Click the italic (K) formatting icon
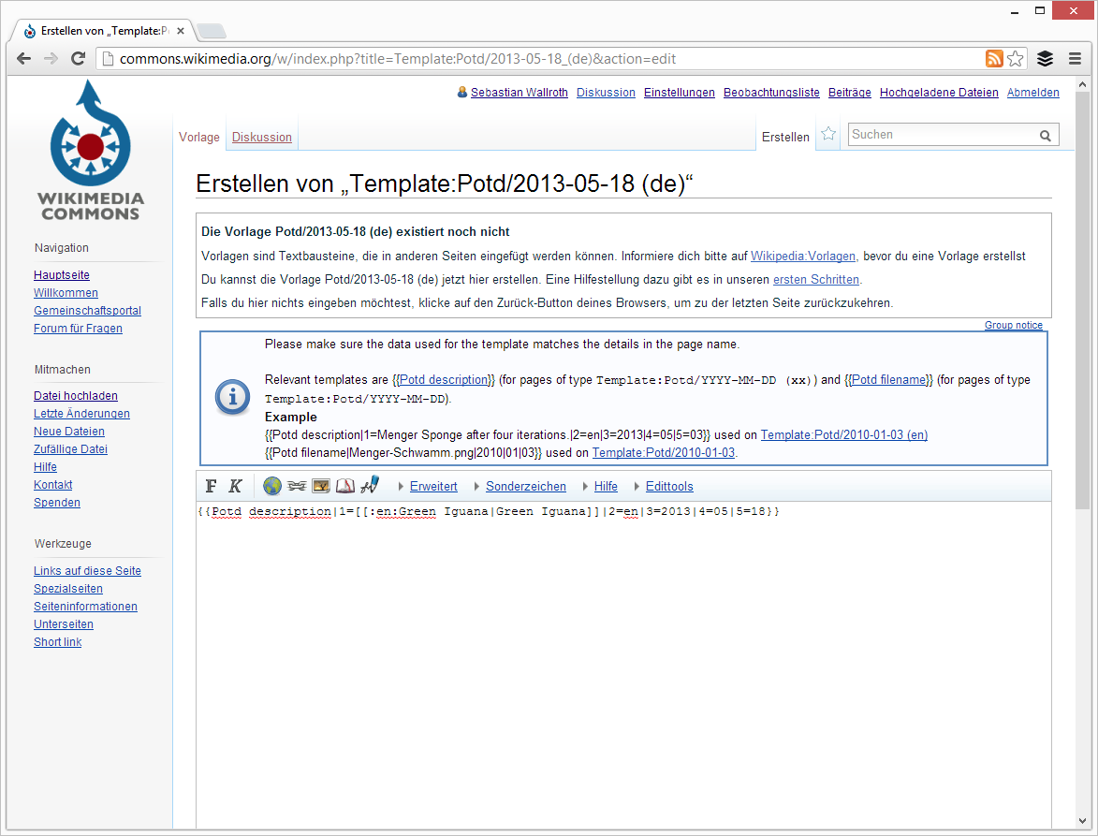Screen dimensions: 1098x836 [x=236, y=486]
